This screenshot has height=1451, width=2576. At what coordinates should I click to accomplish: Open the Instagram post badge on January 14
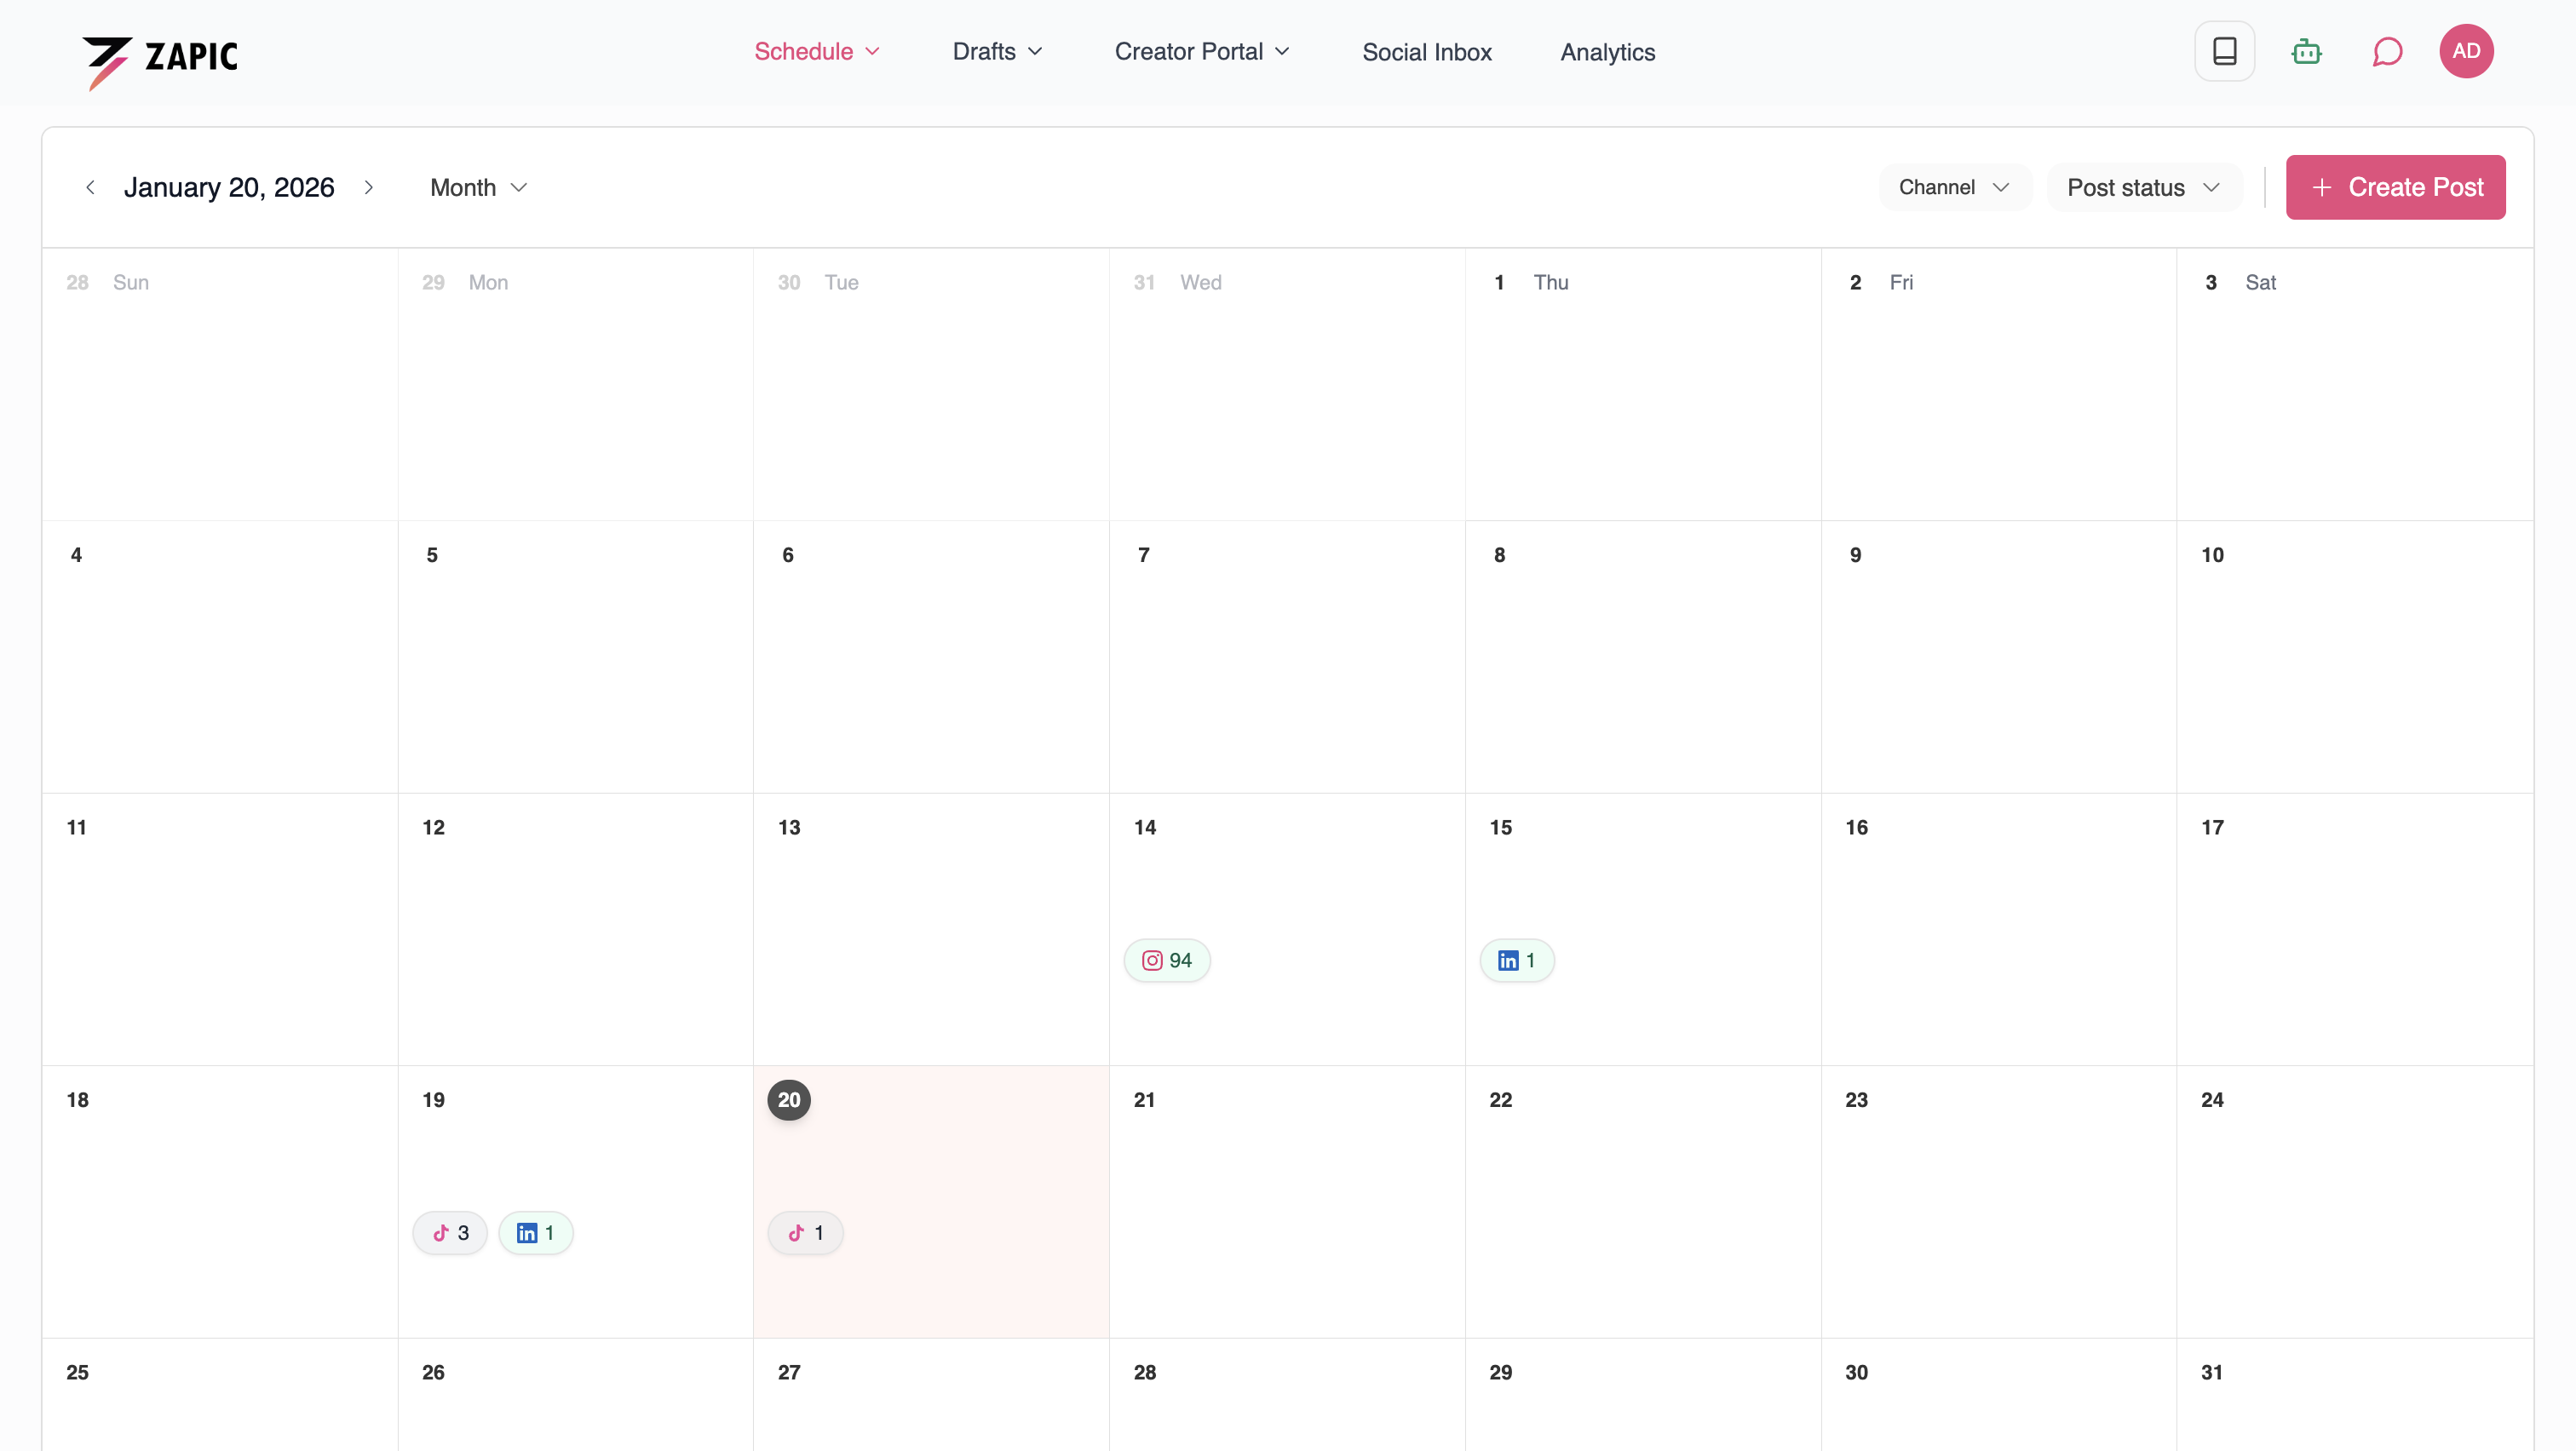coord(1167,960)
